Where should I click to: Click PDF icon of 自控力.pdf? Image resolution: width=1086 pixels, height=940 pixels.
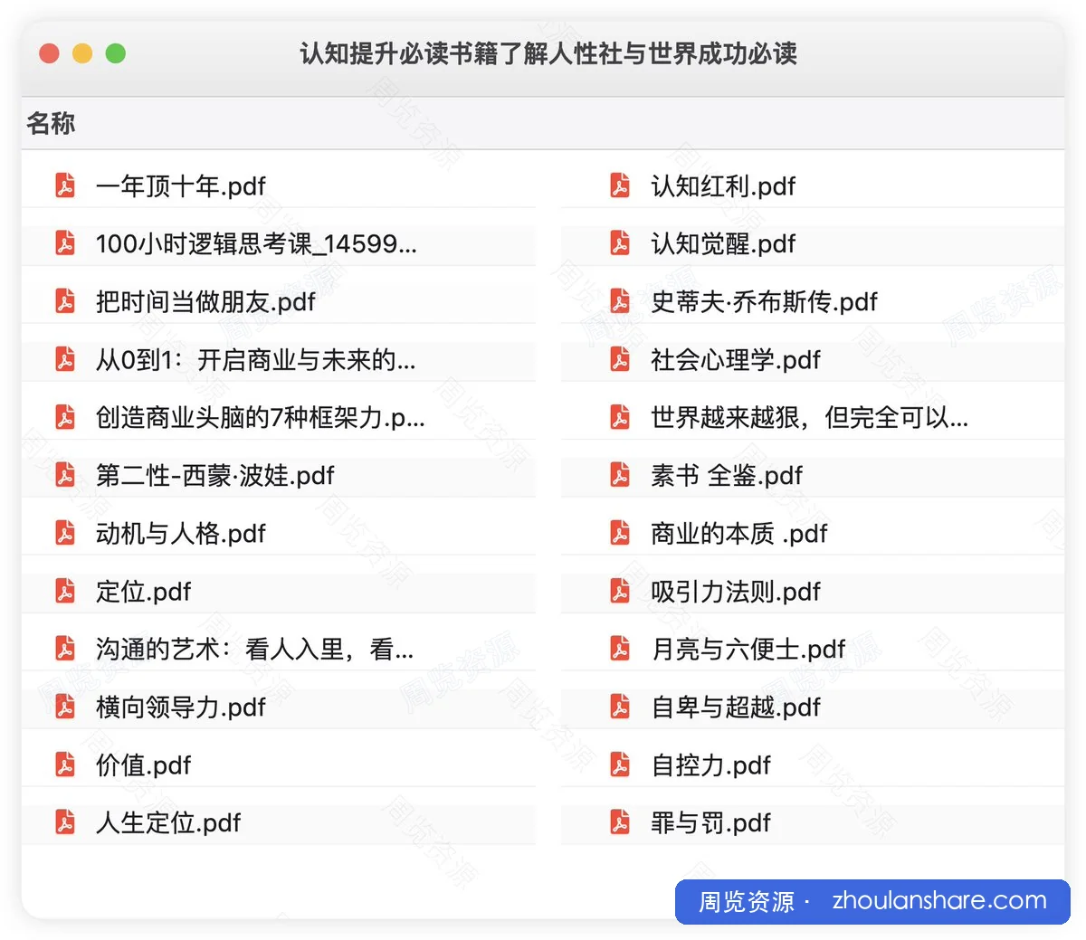(x=620, y=764)
